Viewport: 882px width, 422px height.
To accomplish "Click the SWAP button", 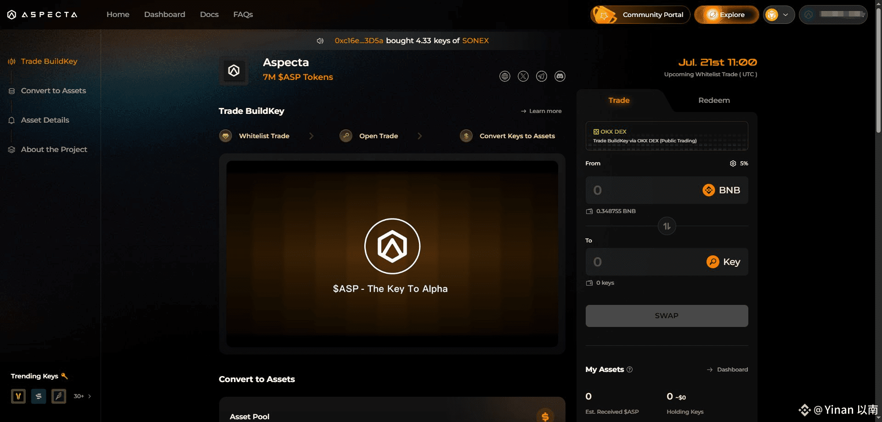I will point(667,316).
